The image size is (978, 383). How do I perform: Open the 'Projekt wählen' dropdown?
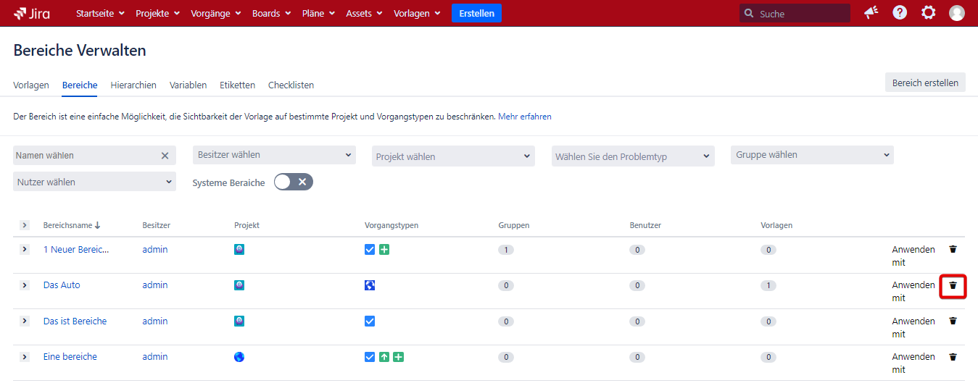(x=453, y=156)
